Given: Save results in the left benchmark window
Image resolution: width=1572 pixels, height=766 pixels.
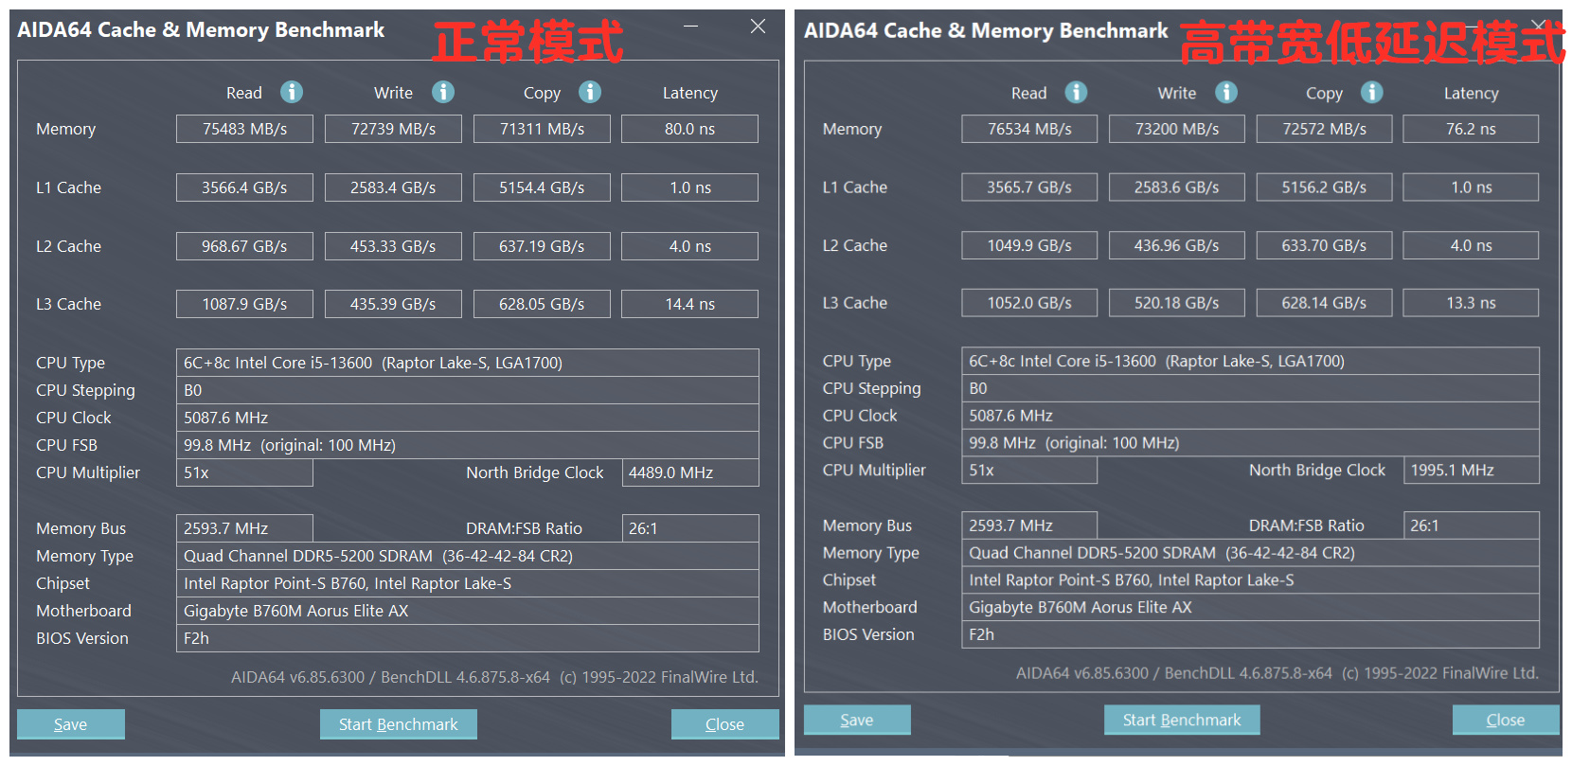Looking at the screenshot, I should [x=71, y=724].
